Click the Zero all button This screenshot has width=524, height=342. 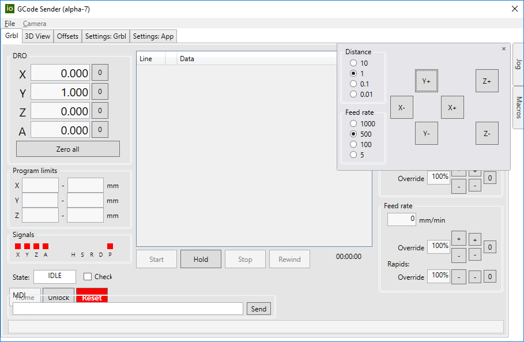(67, 149)
